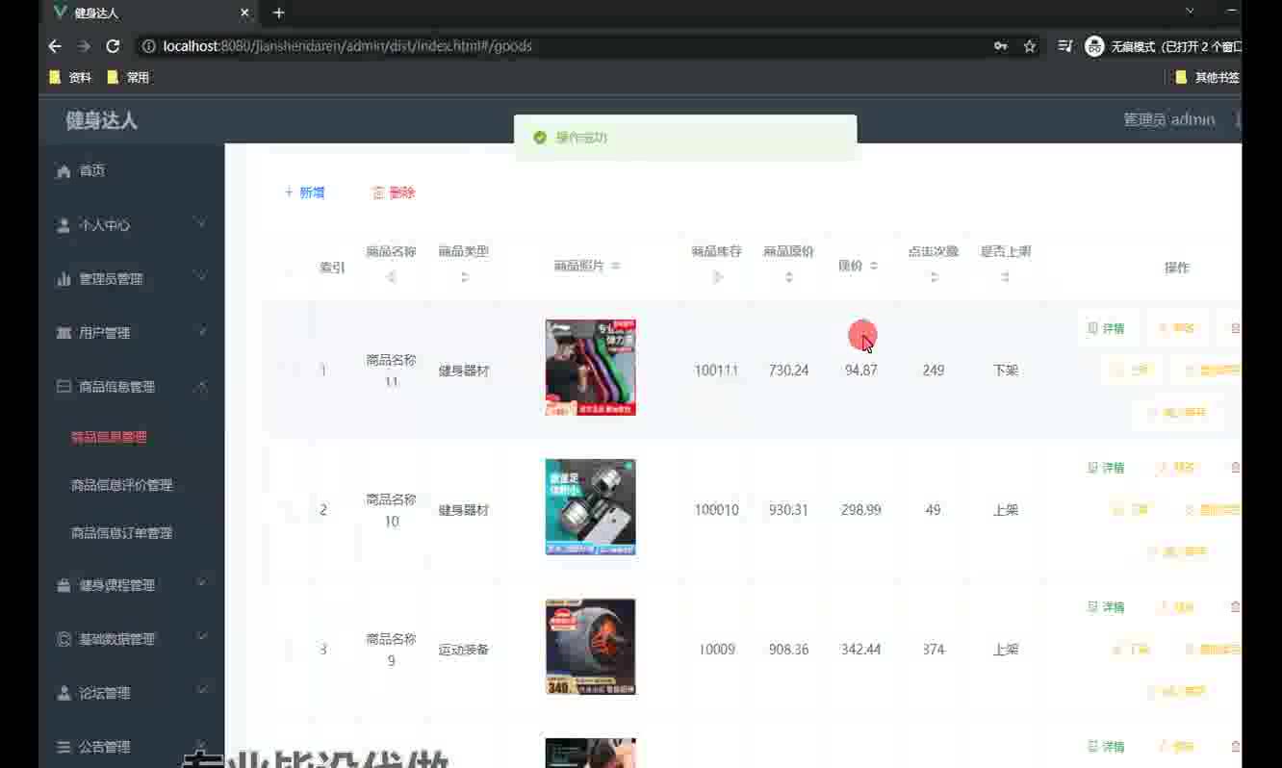Image resolution: width=1282 pixels, height=768 pixels.
Task: Click 修改 for 商品名称11 row
Action: (x=1176, y=328)
